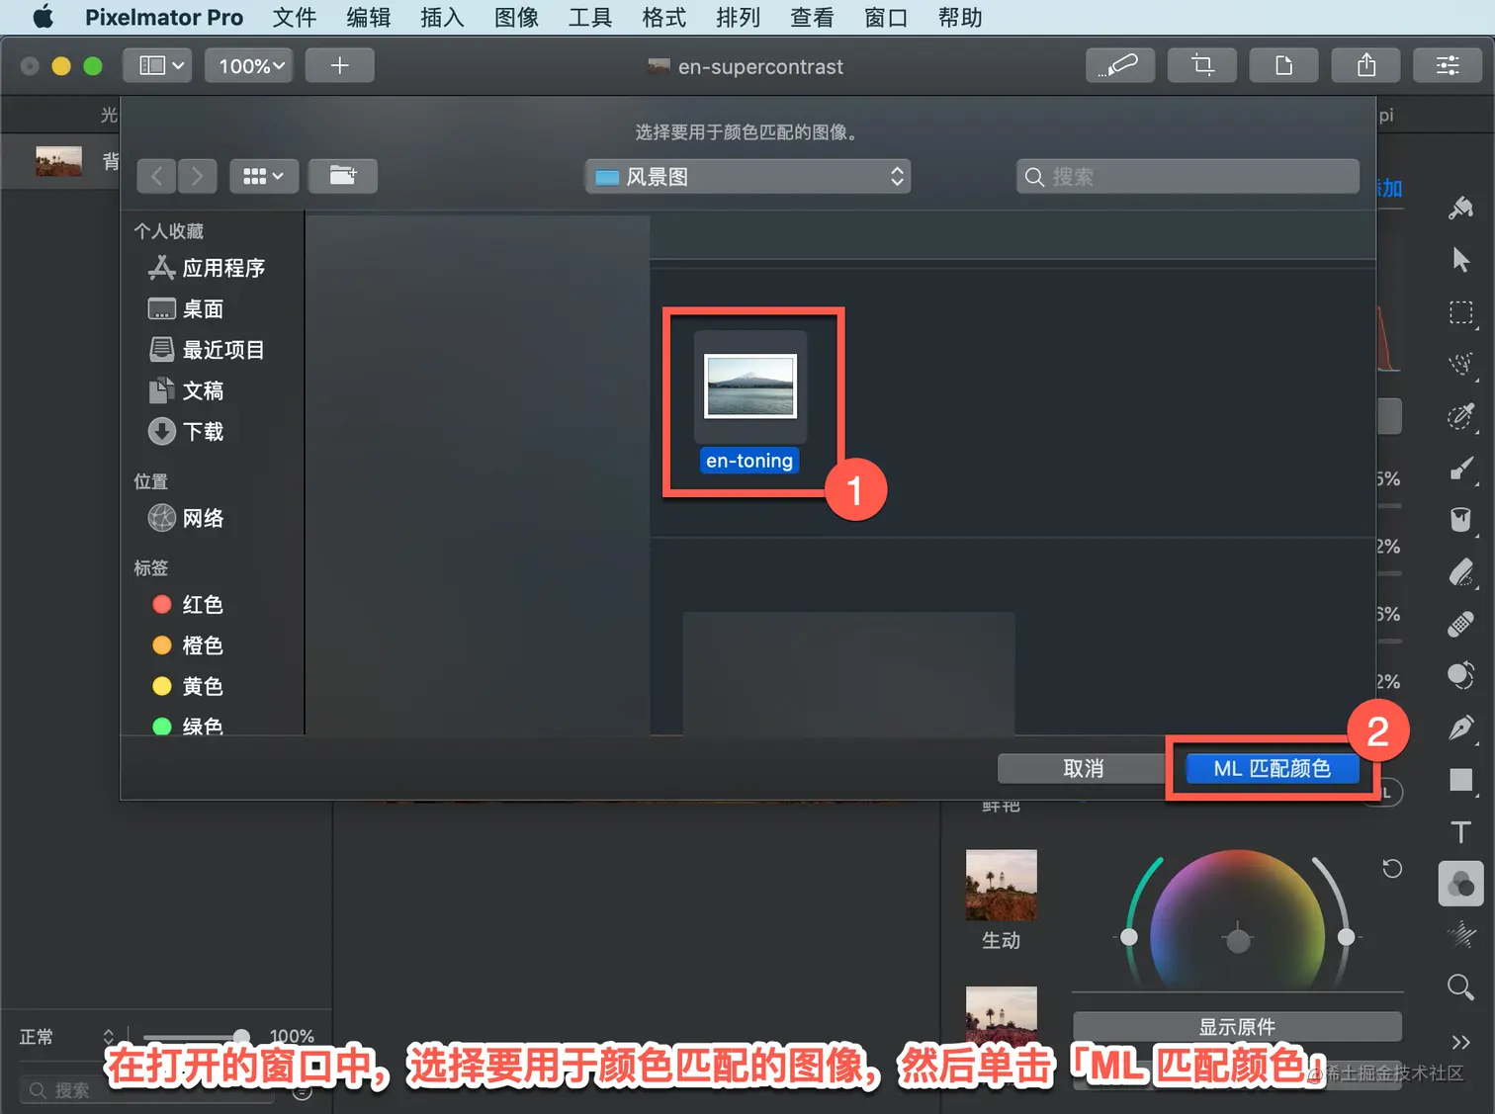1495x1114 pixels.
Task: Select the Repair bandage tool
Action: point(1460,625)
